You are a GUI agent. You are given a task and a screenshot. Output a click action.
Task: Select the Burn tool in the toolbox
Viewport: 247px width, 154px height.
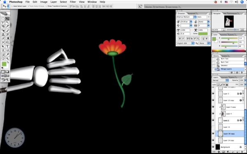7,42
